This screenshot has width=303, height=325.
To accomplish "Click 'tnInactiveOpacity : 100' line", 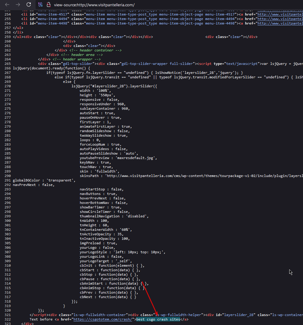I will (105, 239).
